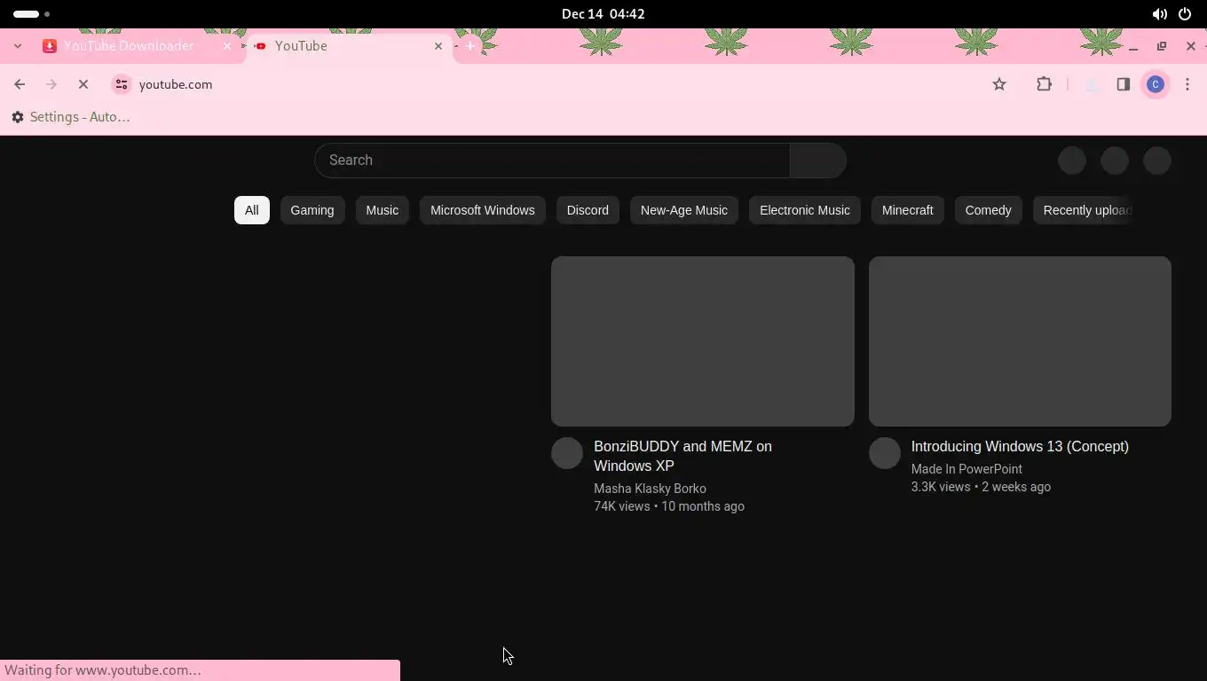
Task: Select the New-Age Music chip
Action: click(x=684, y=210)
